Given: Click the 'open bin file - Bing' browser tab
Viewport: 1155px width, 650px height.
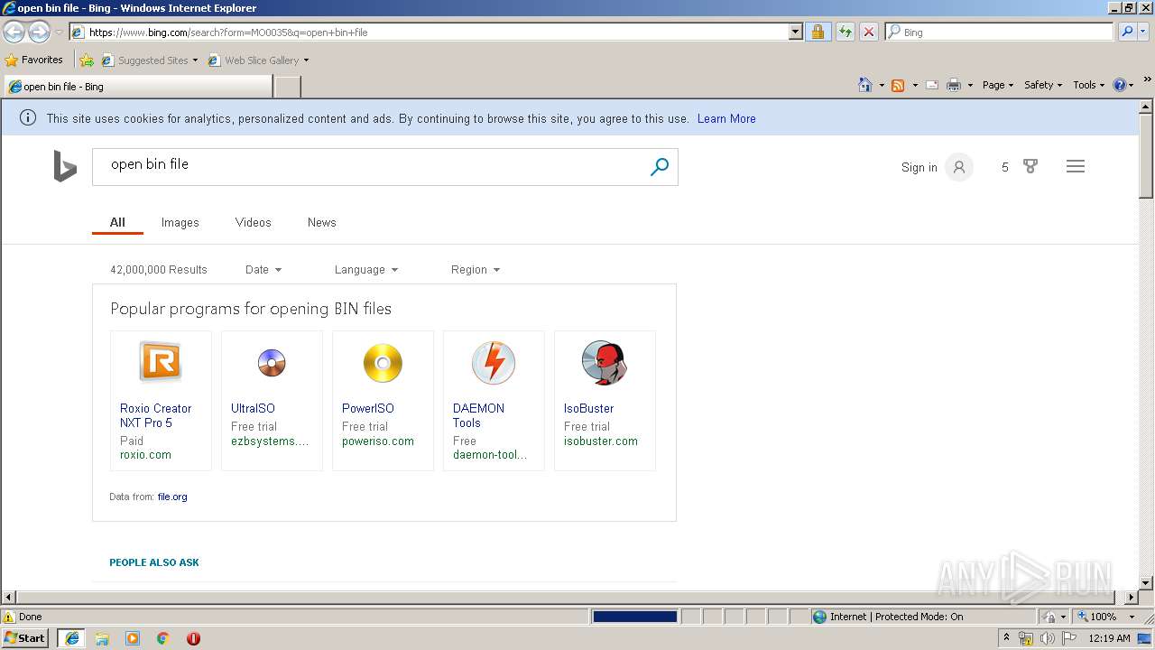Looking at the screenshot, I should coord(137,87).
